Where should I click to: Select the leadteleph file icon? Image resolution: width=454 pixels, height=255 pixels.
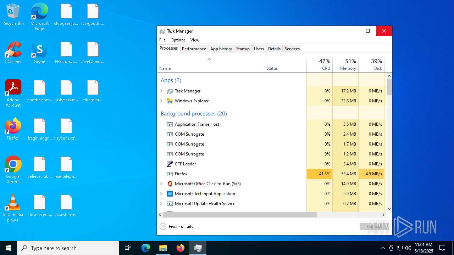[x=66, y=168]
